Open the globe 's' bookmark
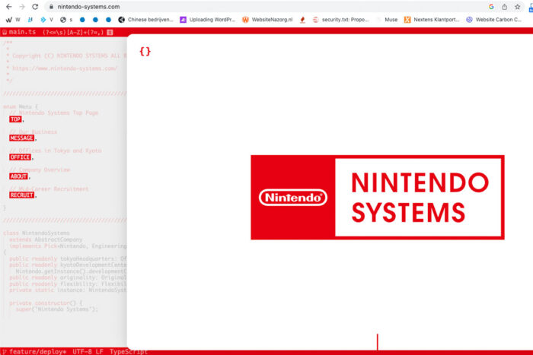 pos(66,20)
